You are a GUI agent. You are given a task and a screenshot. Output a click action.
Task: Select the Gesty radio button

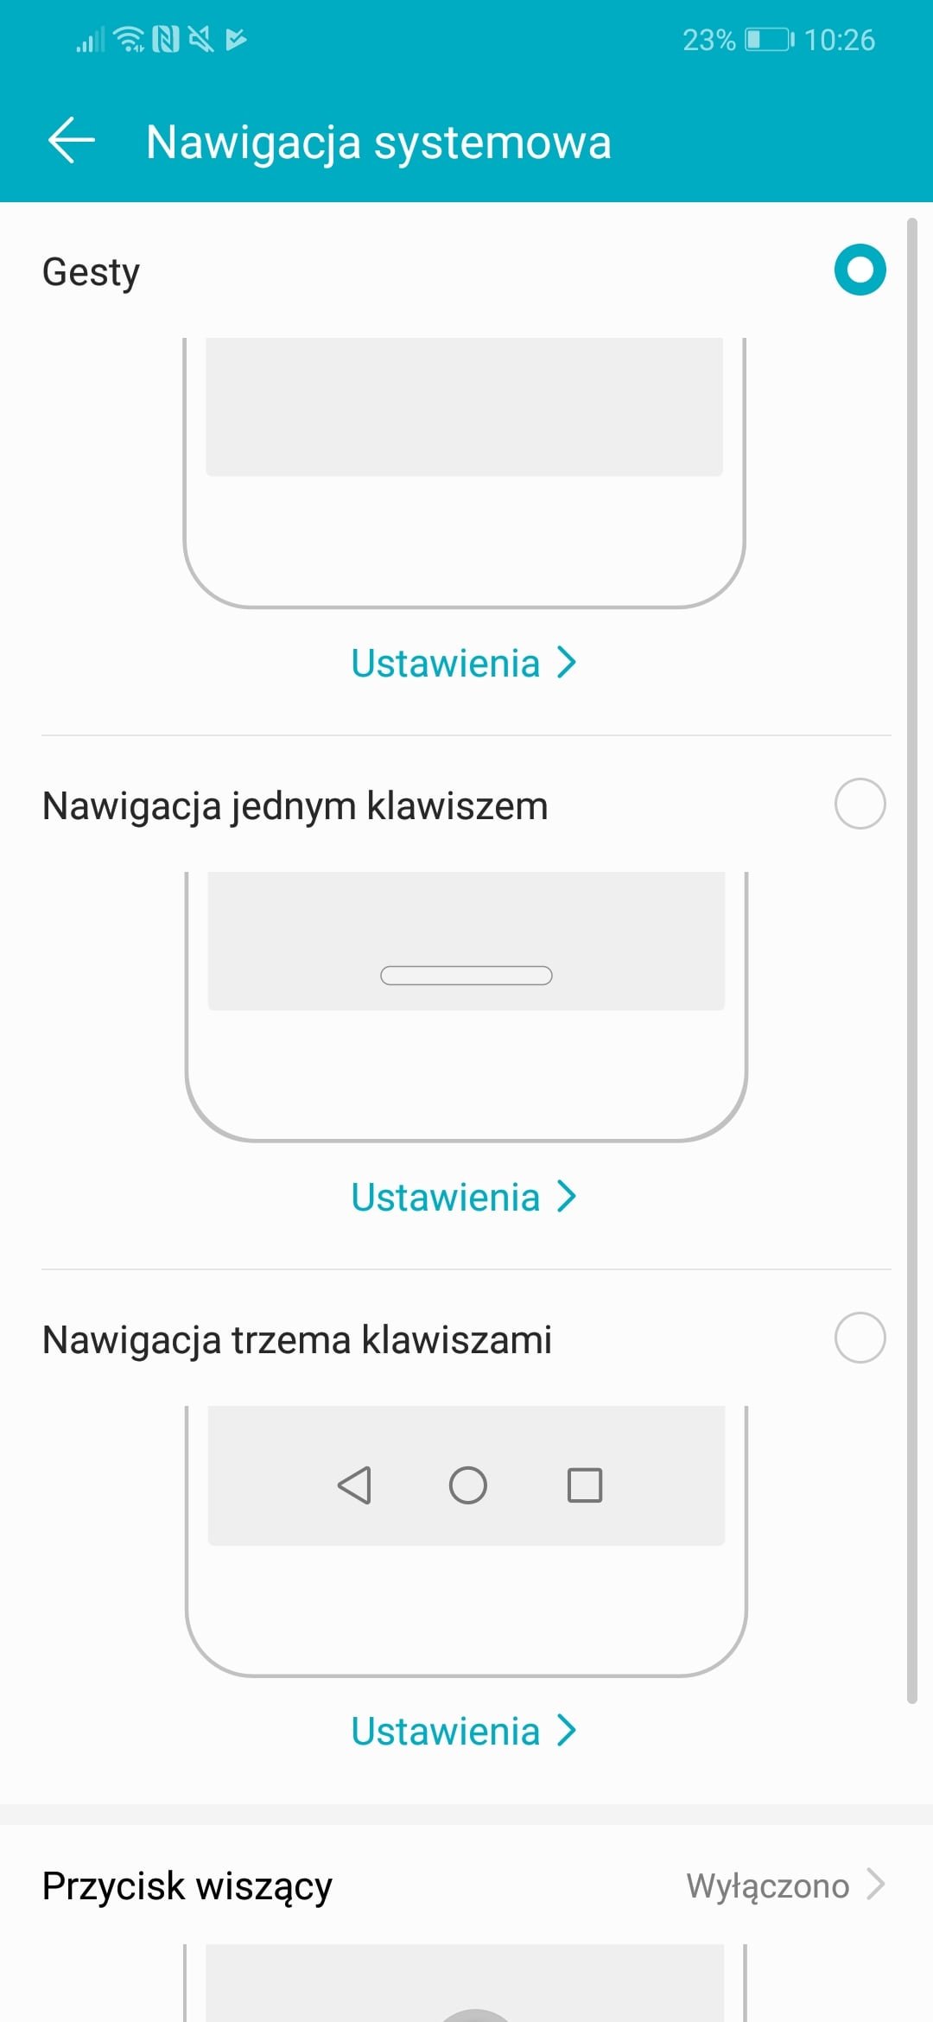pyautogui.click(x=860, y=270)
